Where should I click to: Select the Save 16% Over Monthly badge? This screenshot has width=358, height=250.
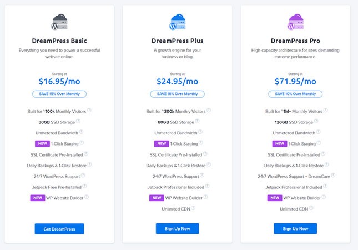click(x=177, y=94)
